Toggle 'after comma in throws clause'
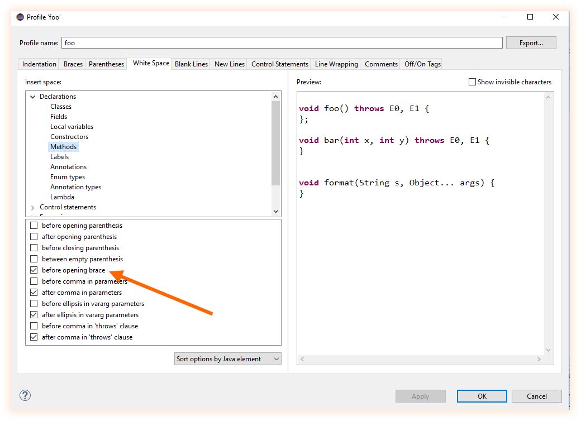581x421 pixels. pyautogui.click(x=34, y=337)
